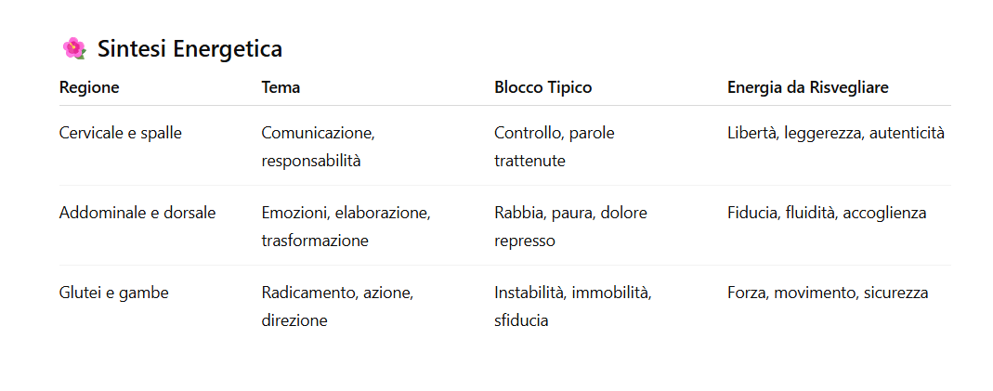Select the Radicamento, azione, direzione cell
The height and width of the screenshot is (391, 993).
click(x=337, y=306)
